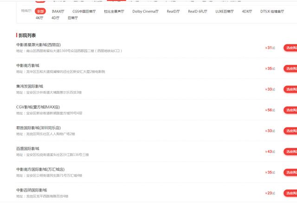This screenshot has height=206, width=297.
Task: Click 选座购票 button for ¥43 百盛国际影城
Action: pos(291,151)
